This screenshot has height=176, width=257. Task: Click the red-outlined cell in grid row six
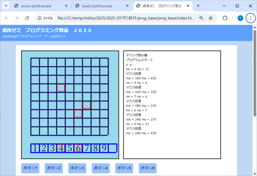pyautogui.click(x=87, y=105)
